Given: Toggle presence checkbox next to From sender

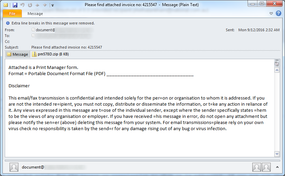Looking at the screenshot, I should coord(33,30).
